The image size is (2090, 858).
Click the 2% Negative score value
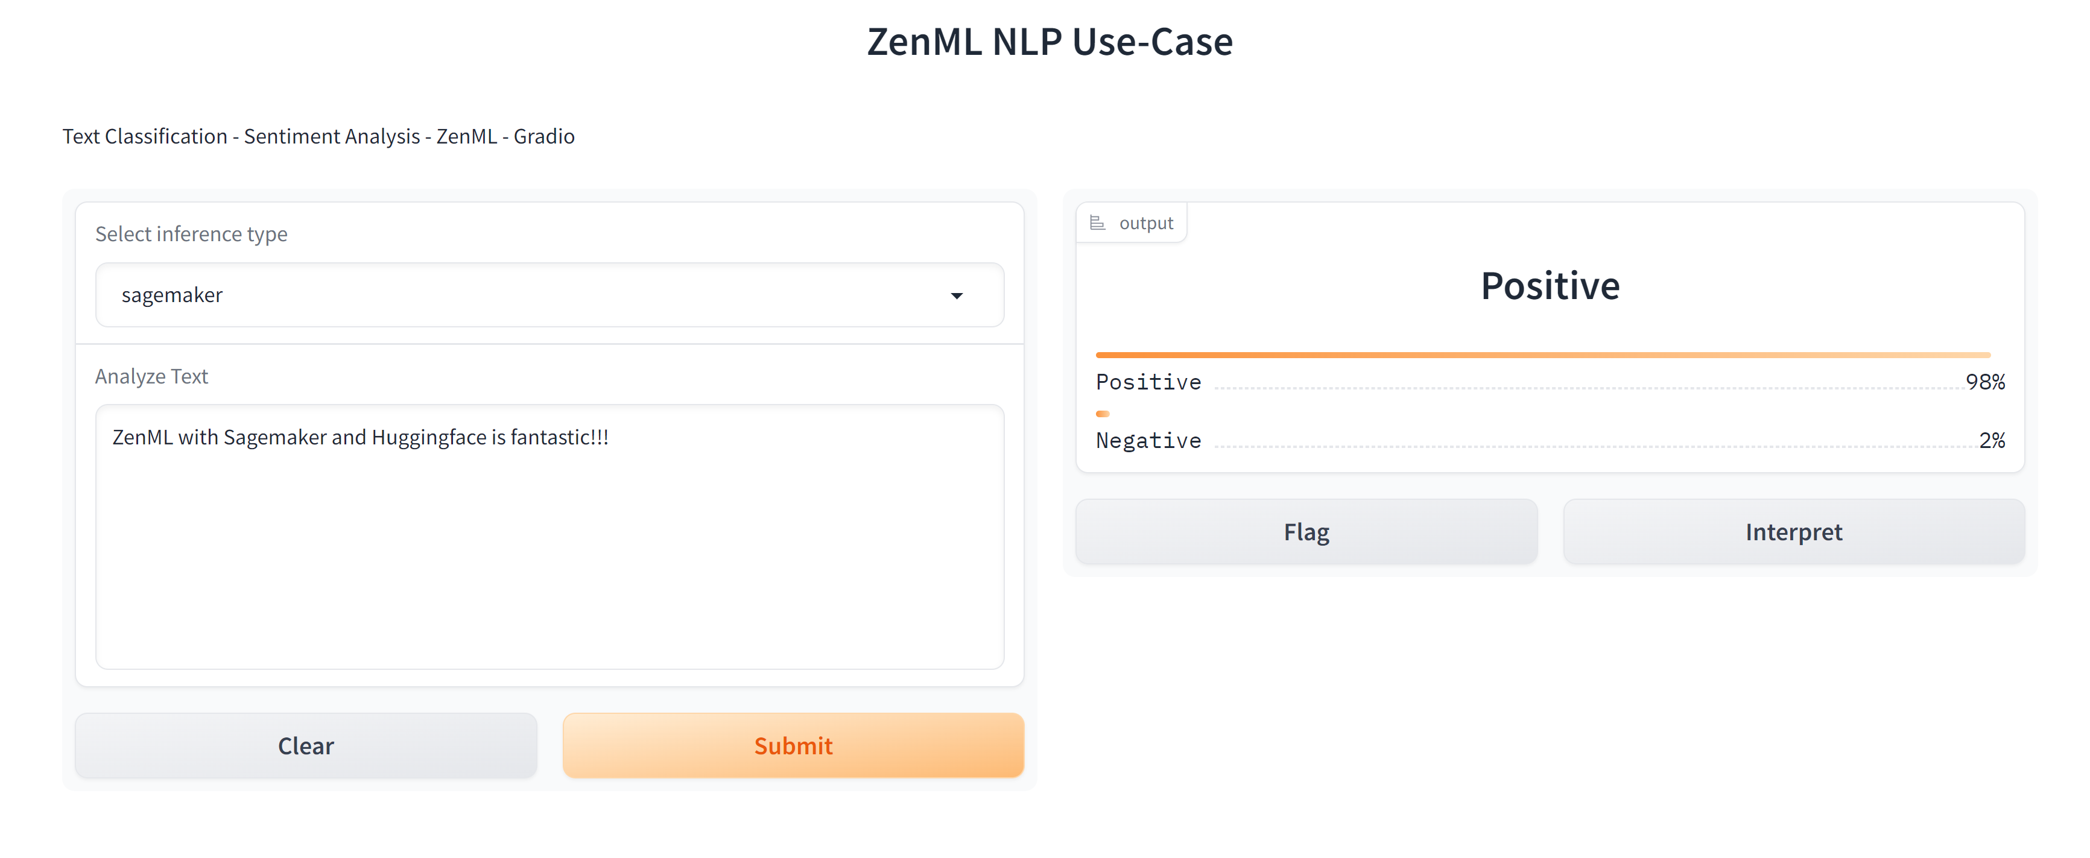pos(1991,440)
